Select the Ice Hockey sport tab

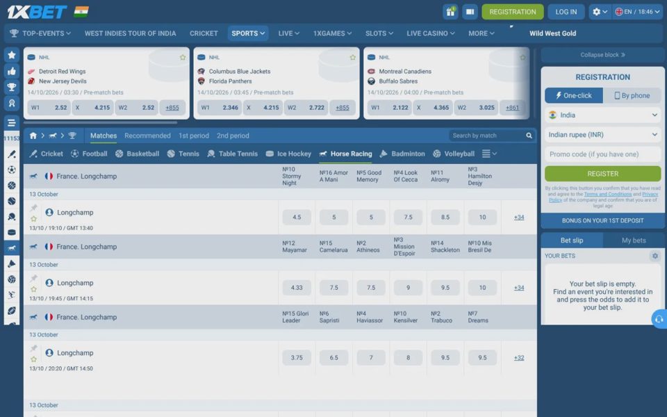click(x=288, y=154)
